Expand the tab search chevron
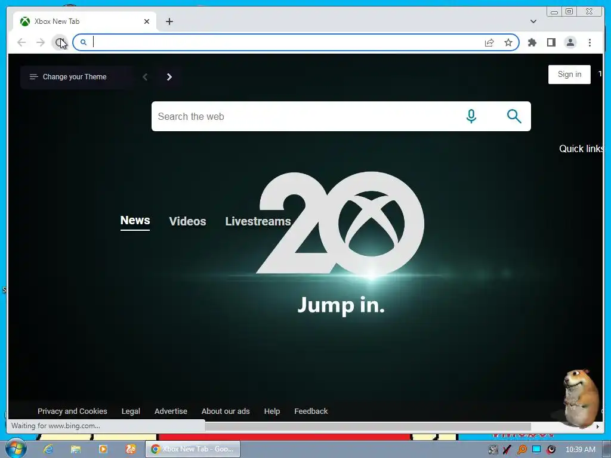611x458 pixels. (x=533, y=21)
